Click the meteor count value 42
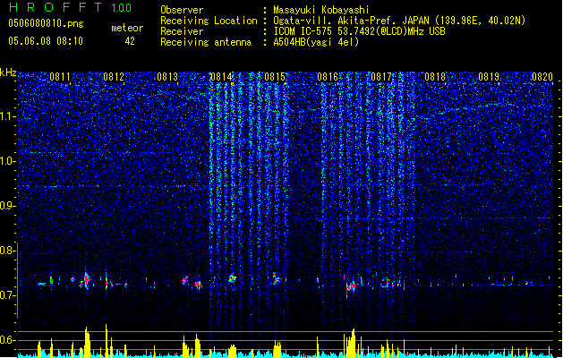Screen dimensions: 563x358 tap(130, 41)
